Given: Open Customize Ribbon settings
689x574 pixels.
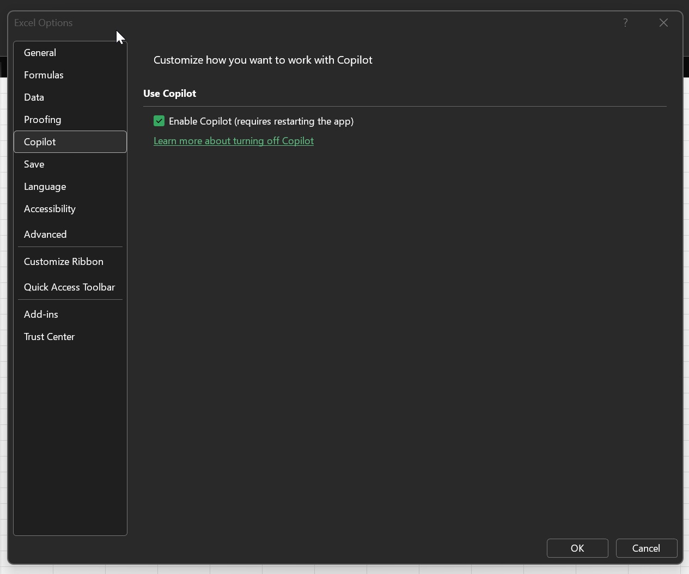Looking at the screenshot, I should [70, 262].
